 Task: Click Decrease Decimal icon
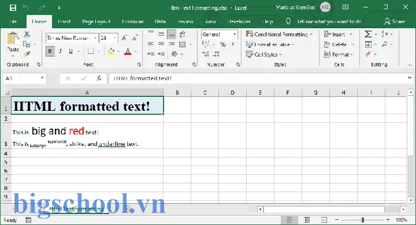coord(217,54)
